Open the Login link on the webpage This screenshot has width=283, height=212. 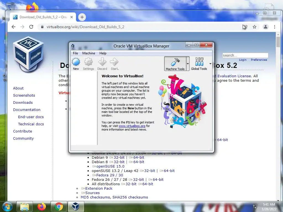click(243, 60)
